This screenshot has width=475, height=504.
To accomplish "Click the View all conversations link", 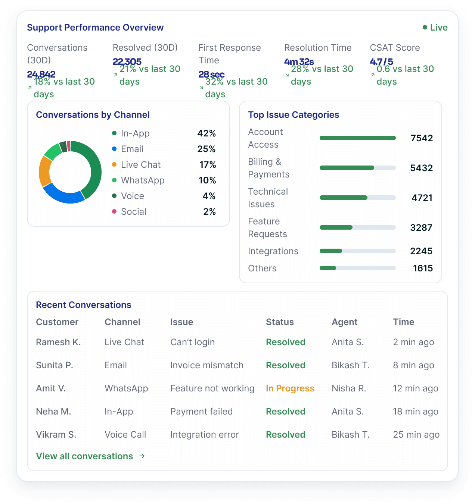I will click(90, 456).
